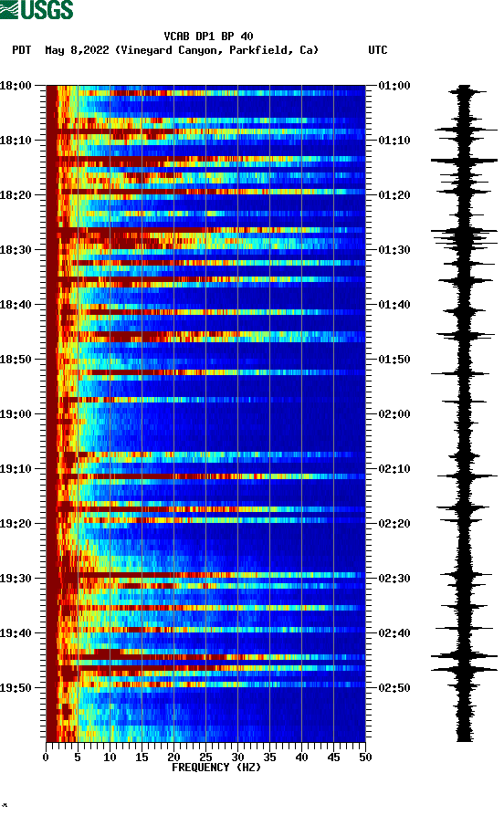Viewport: 504px width, 815px height.
Task: Click the 01:40 UTC time label
Action: 394,305
